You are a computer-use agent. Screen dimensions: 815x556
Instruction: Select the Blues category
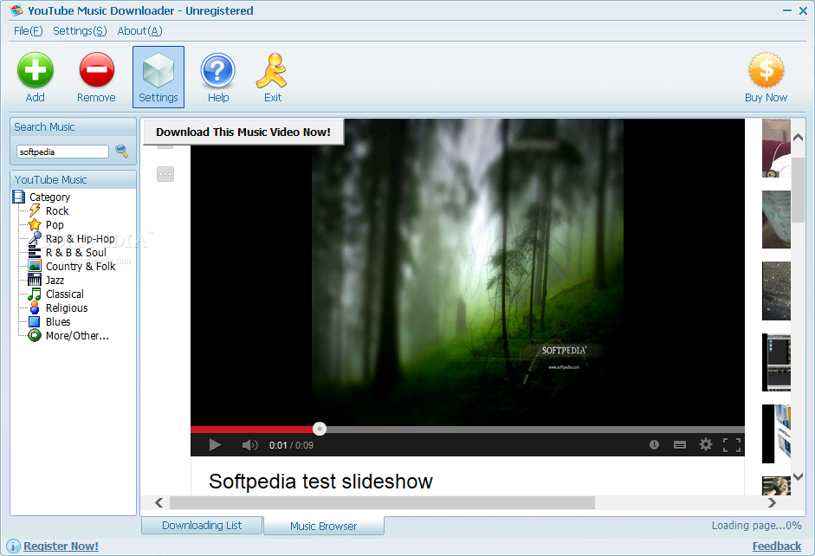(58, 322)
